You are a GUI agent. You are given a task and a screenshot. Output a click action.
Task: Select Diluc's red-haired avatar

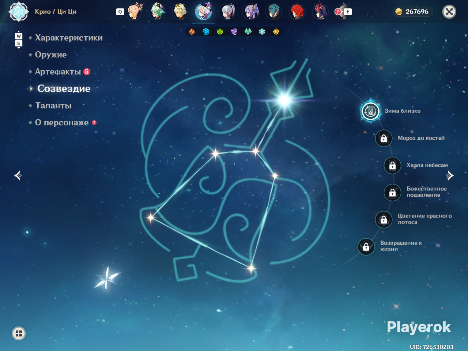297,11
